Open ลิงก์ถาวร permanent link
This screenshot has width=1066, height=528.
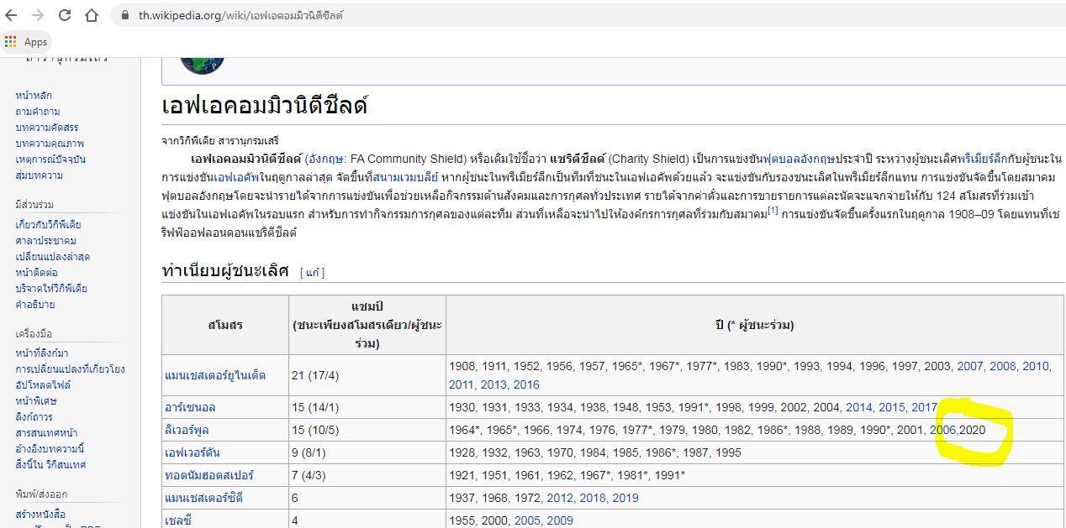(34, 416)
